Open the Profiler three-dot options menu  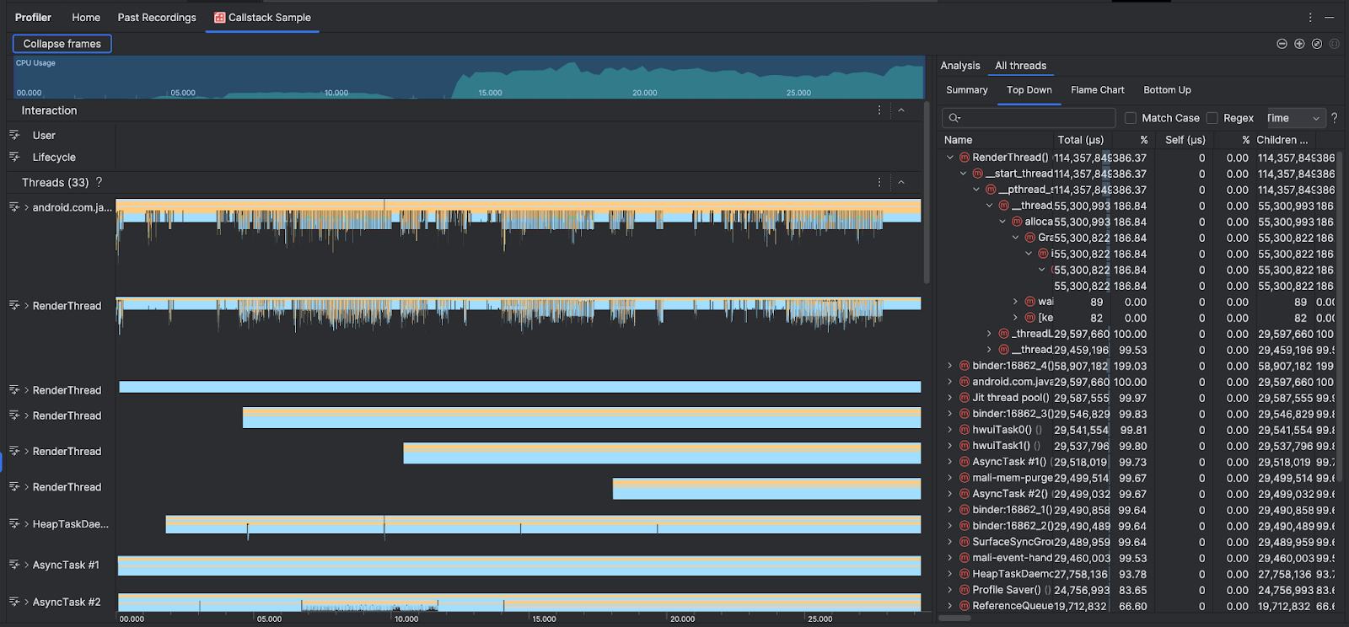point(1310,17)
